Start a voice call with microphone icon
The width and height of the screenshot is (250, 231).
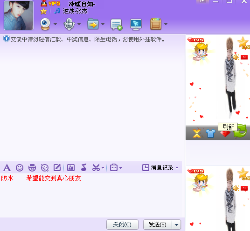pos(69,24)
